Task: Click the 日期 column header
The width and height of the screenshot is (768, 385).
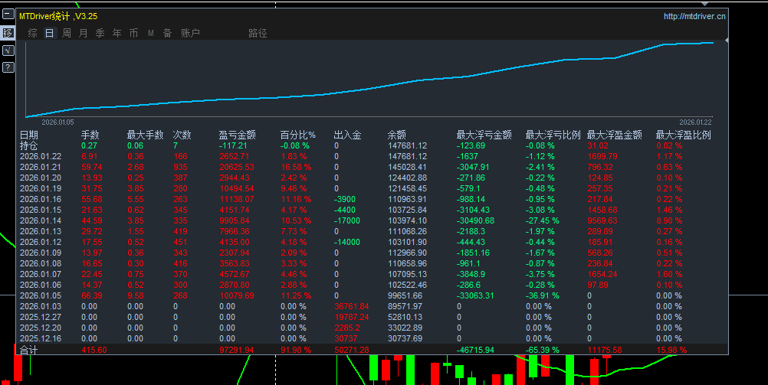Action: pyautogui.click(x=29, y=135)
